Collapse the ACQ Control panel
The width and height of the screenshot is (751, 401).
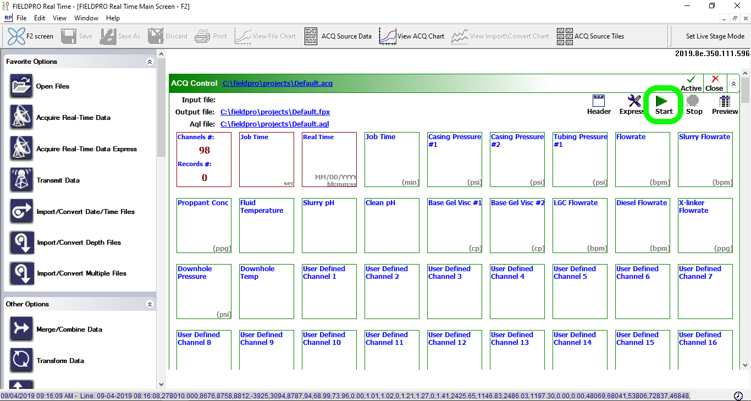pyautogui.click(x=733, y=84)
